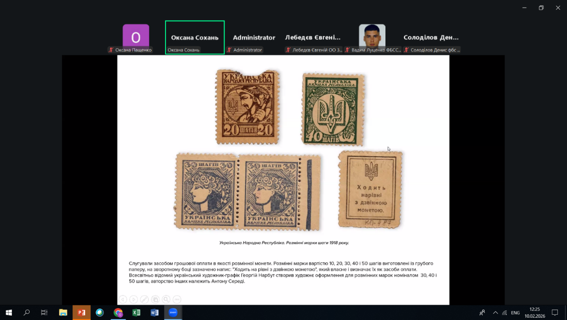Click the muted mic icon beside Оксана Пащенко
This screenshot has width=567, height=320.
pyautogui.click(x=111, y=50)
